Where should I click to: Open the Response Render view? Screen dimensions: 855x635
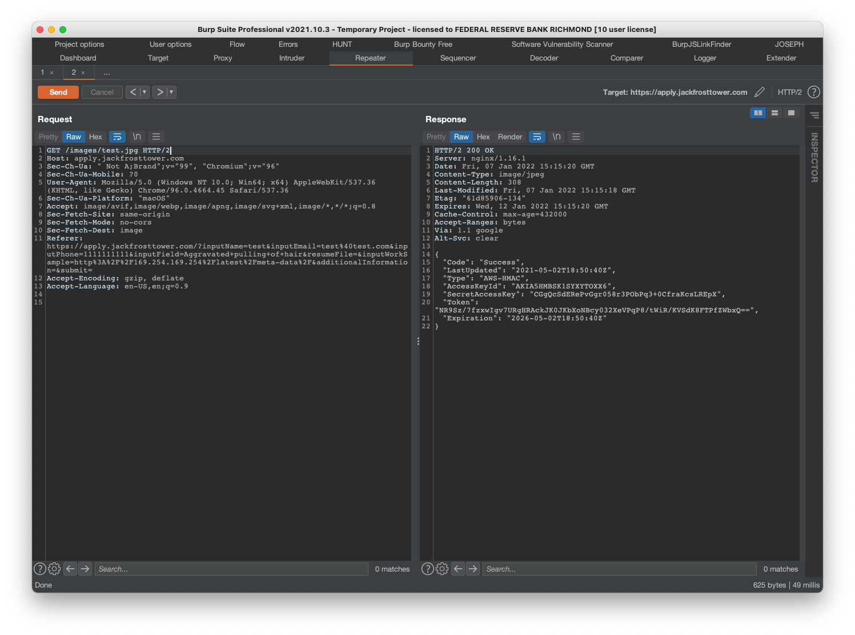tap(510, 136)
